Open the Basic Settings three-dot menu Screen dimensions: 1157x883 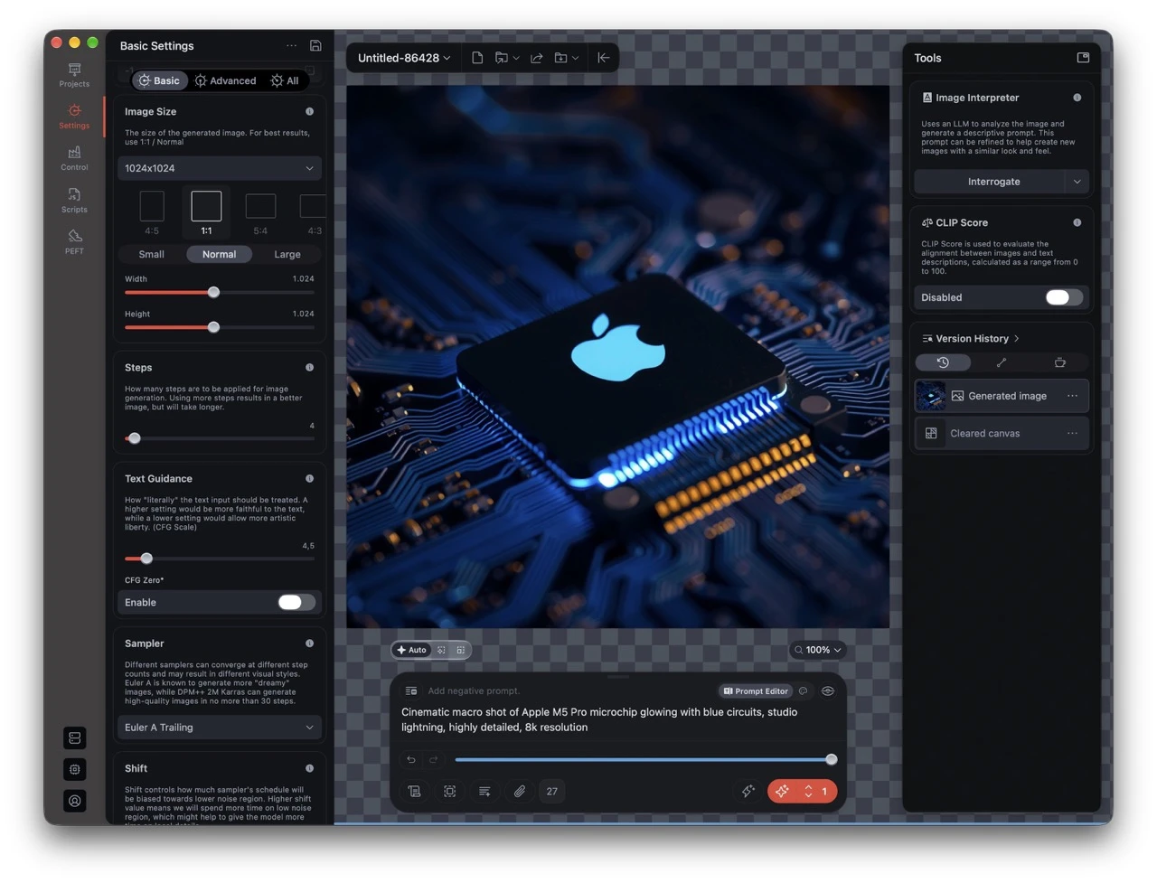click(x=291, y=45)
